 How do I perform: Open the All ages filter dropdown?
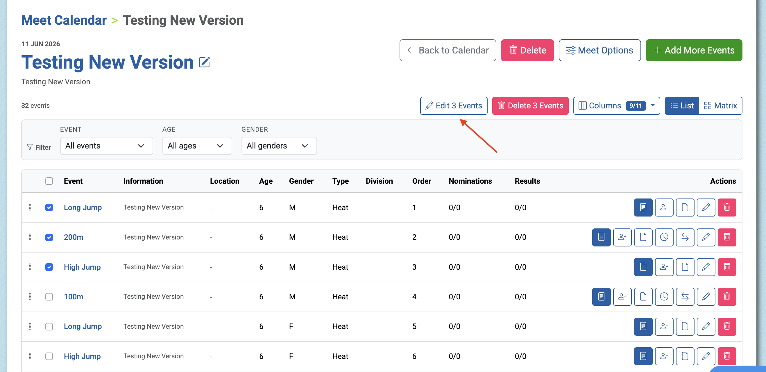click(x=197, y=146)
